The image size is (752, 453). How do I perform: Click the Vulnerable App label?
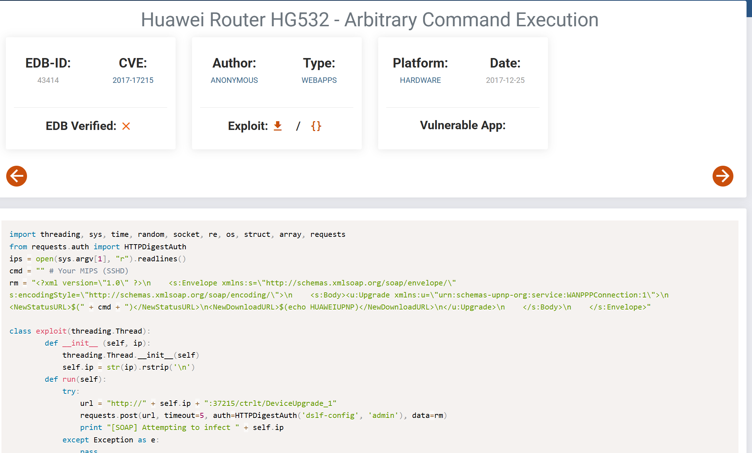point(463,125)
